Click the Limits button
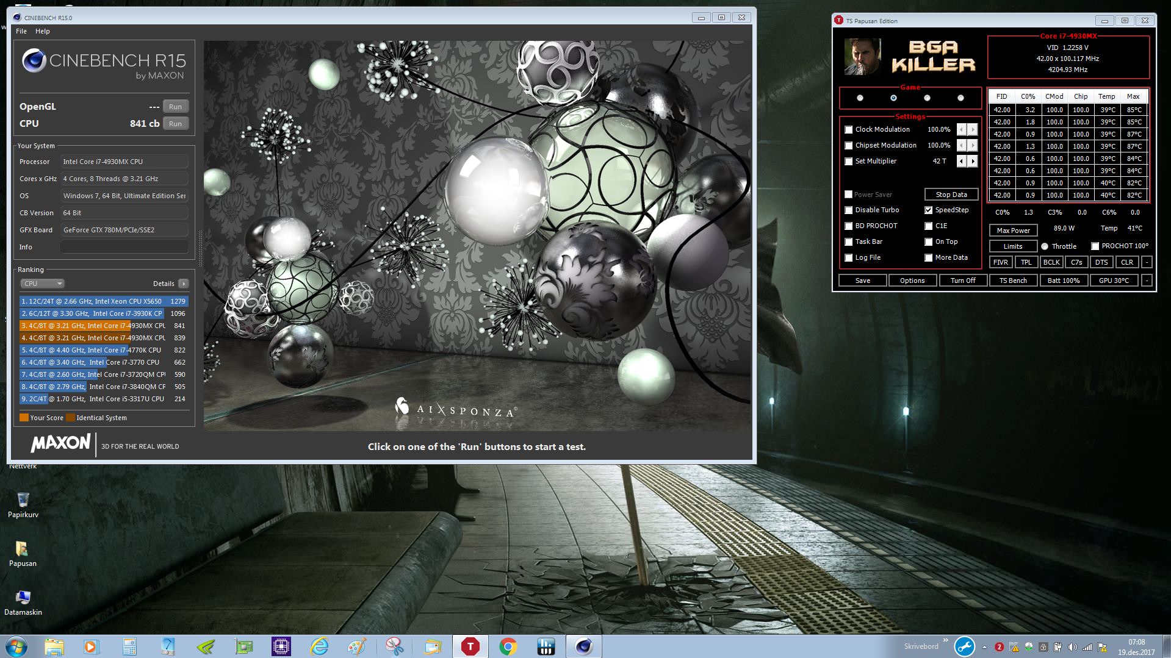 point(1013,246)
